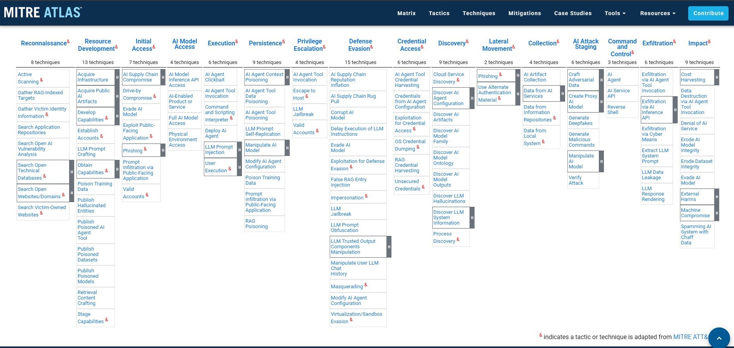Expand Phishing sub-techniques under Lateral Movement
This screenshot has width=734, height=348.
point(518,76)
